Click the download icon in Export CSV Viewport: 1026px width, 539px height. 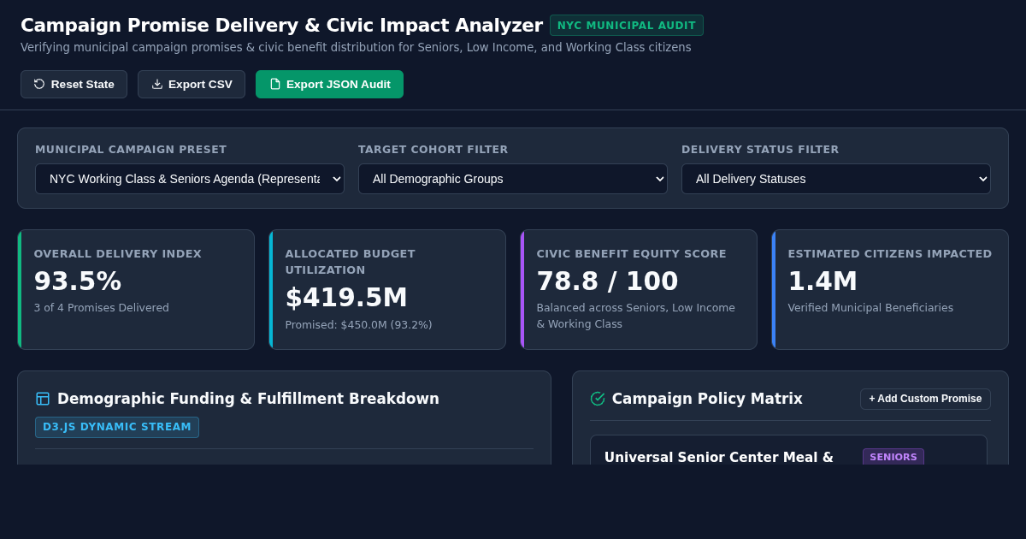tap(157, 84)
